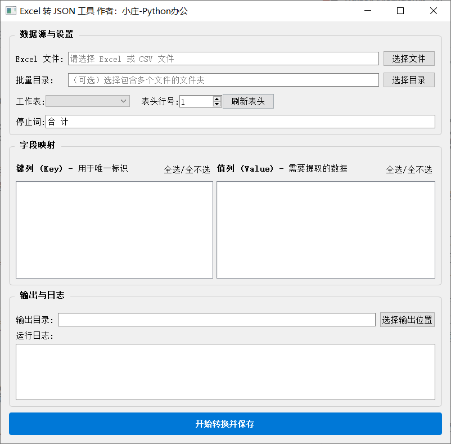The image size is (451, 444).
Task: Click inside the 键列 (Key) list box
Action: 114,230
